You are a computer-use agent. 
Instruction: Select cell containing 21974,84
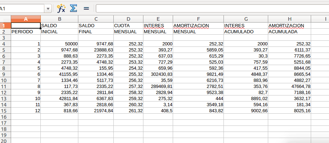coord(96,111)
